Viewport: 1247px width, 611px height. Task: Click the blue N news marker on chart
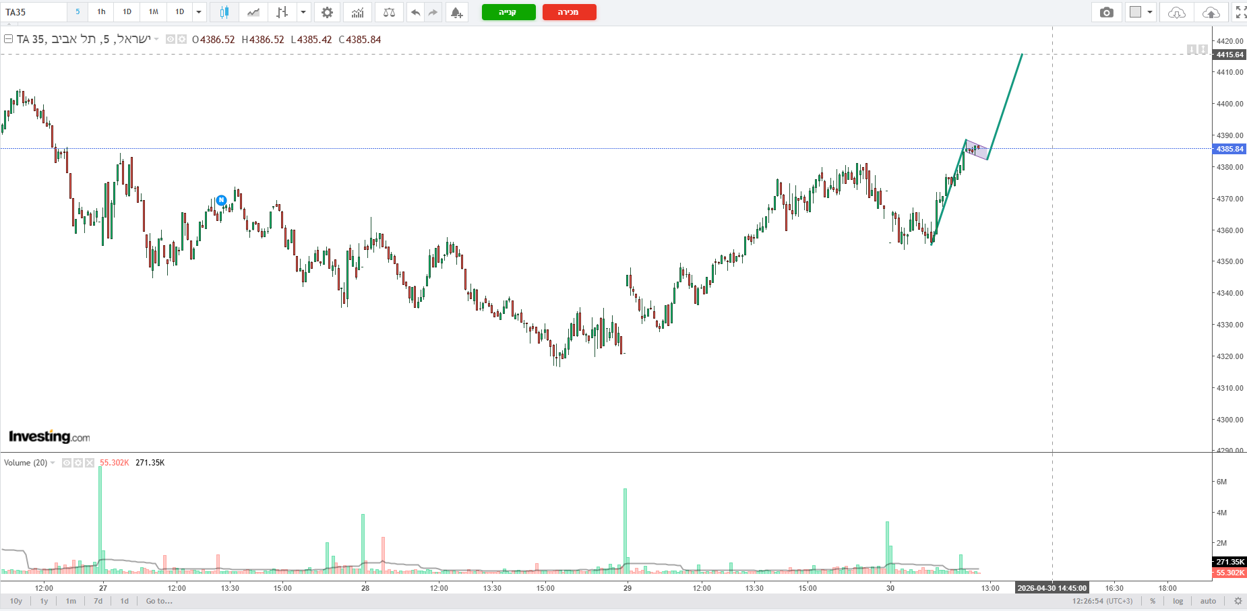[x=221, y=200]
